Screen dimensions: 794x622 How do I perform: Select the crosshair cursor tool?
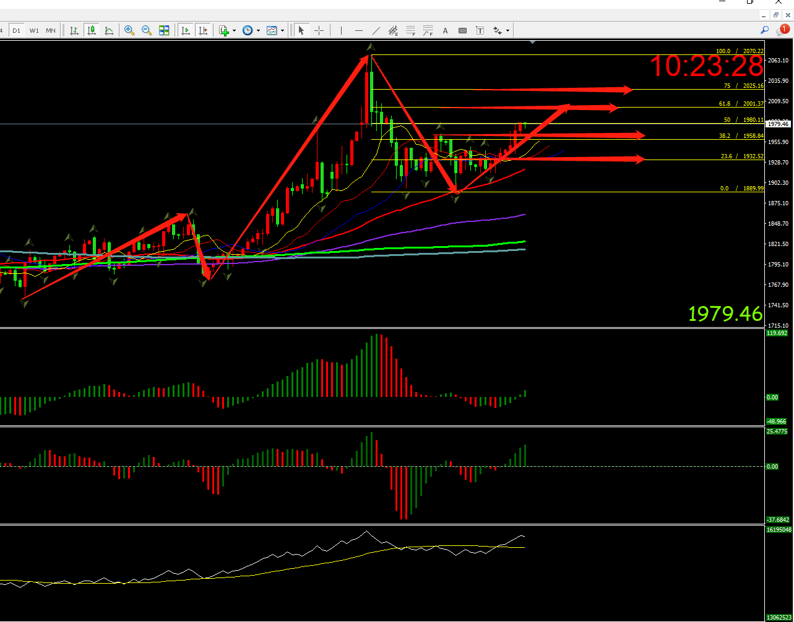pos(319,30)
